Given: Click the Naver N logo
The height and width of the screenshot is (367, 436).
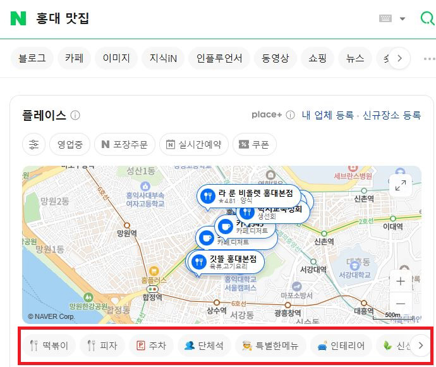Looking at the screenshot, I should [x=18, y=18].
